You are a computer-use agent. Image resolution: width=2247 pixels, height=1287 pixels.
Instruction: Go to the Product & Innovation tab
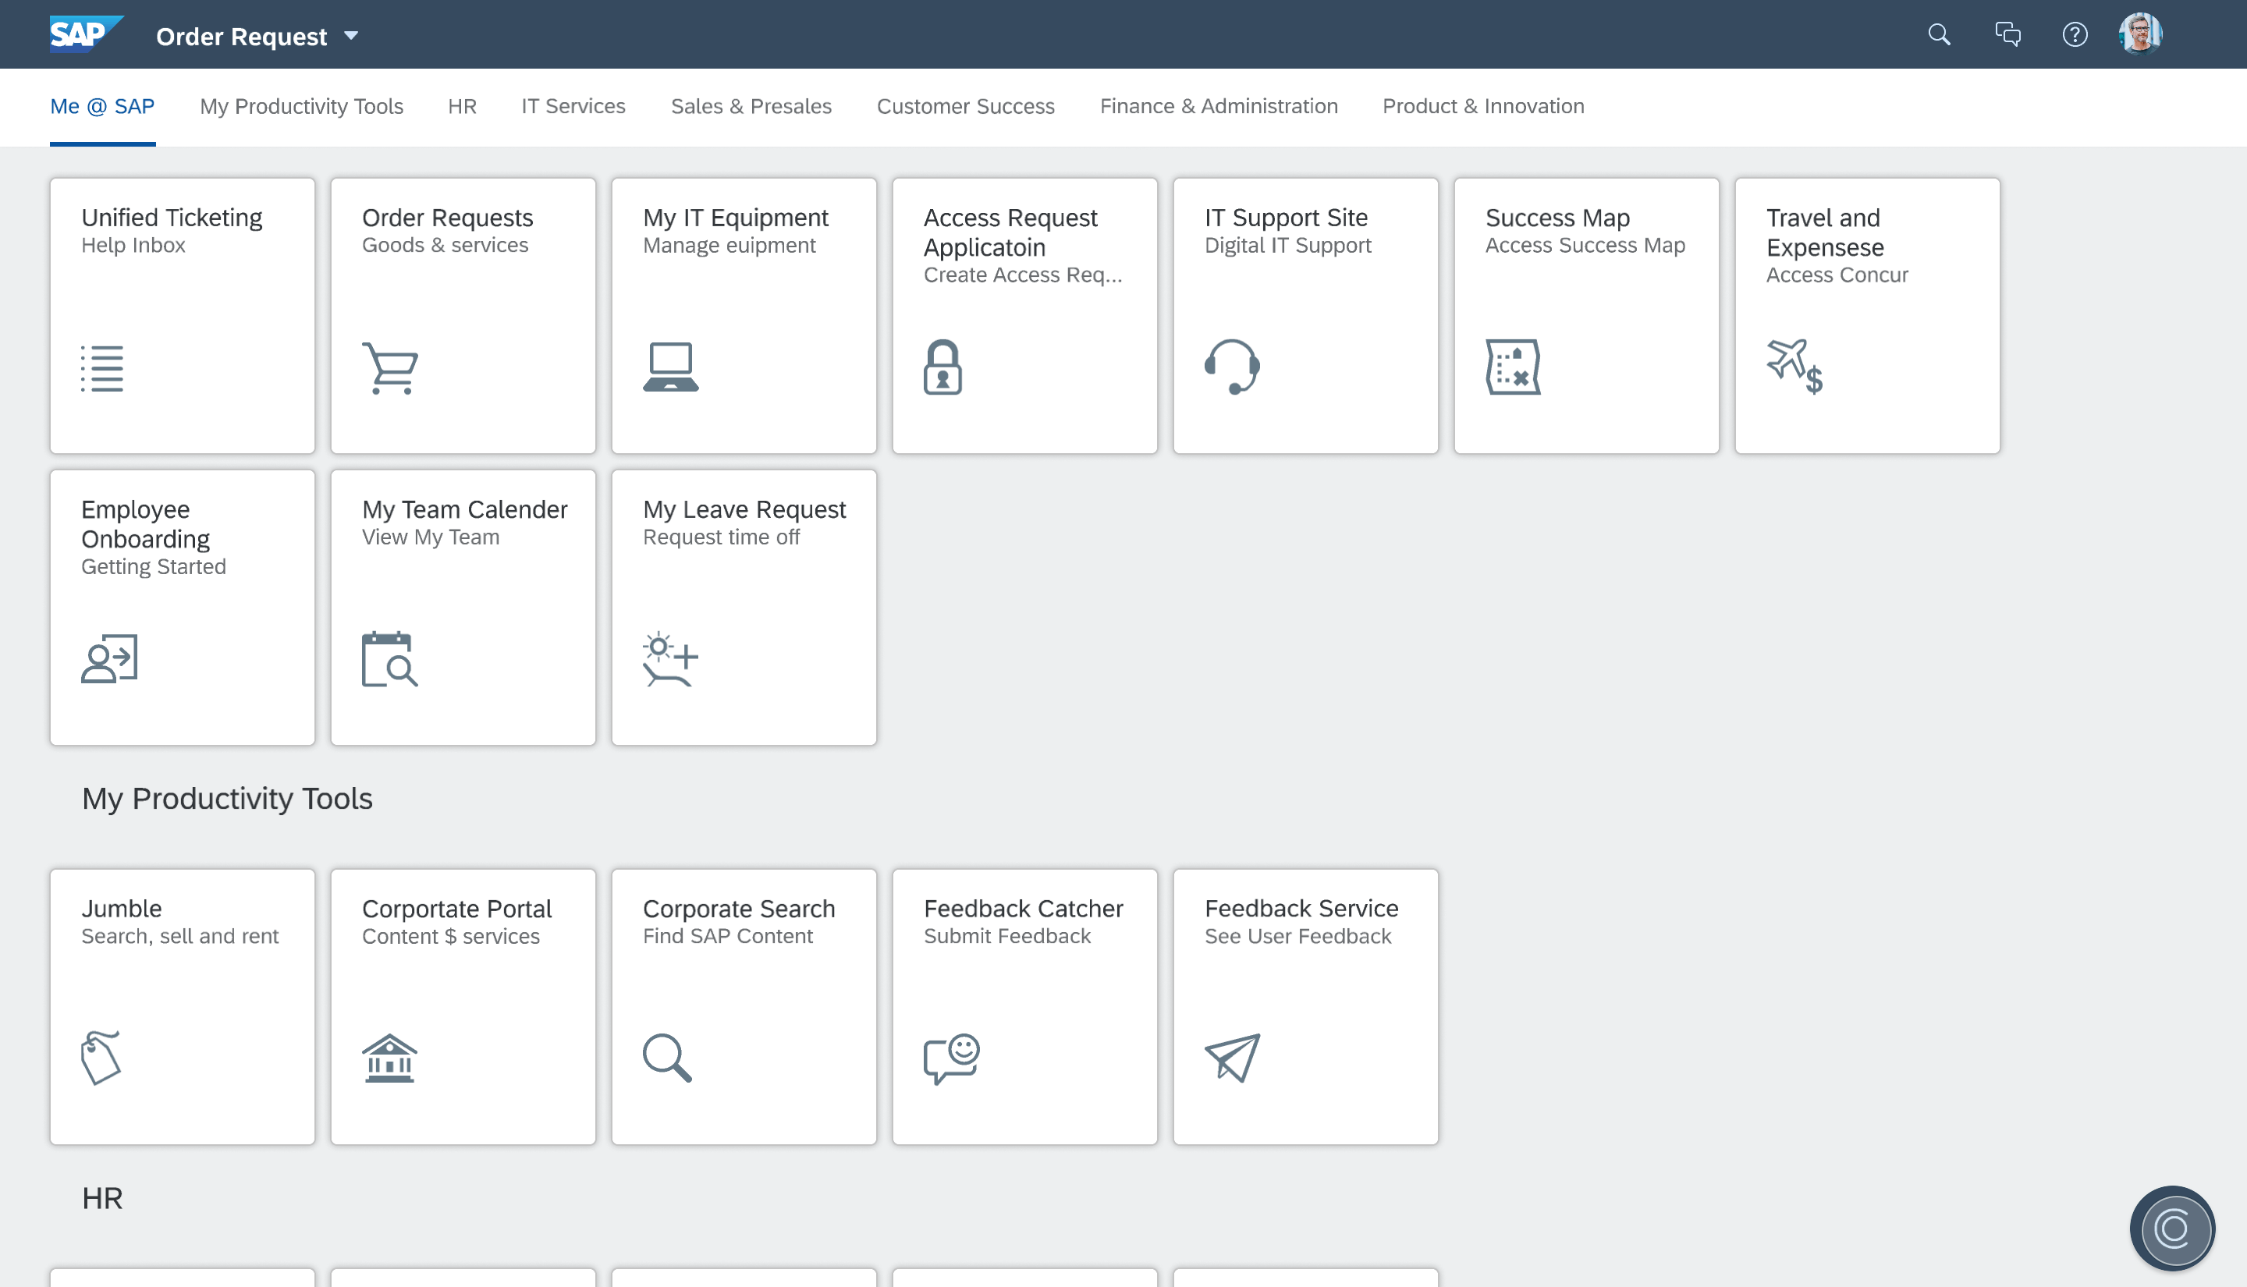(x=1482, y=106)
